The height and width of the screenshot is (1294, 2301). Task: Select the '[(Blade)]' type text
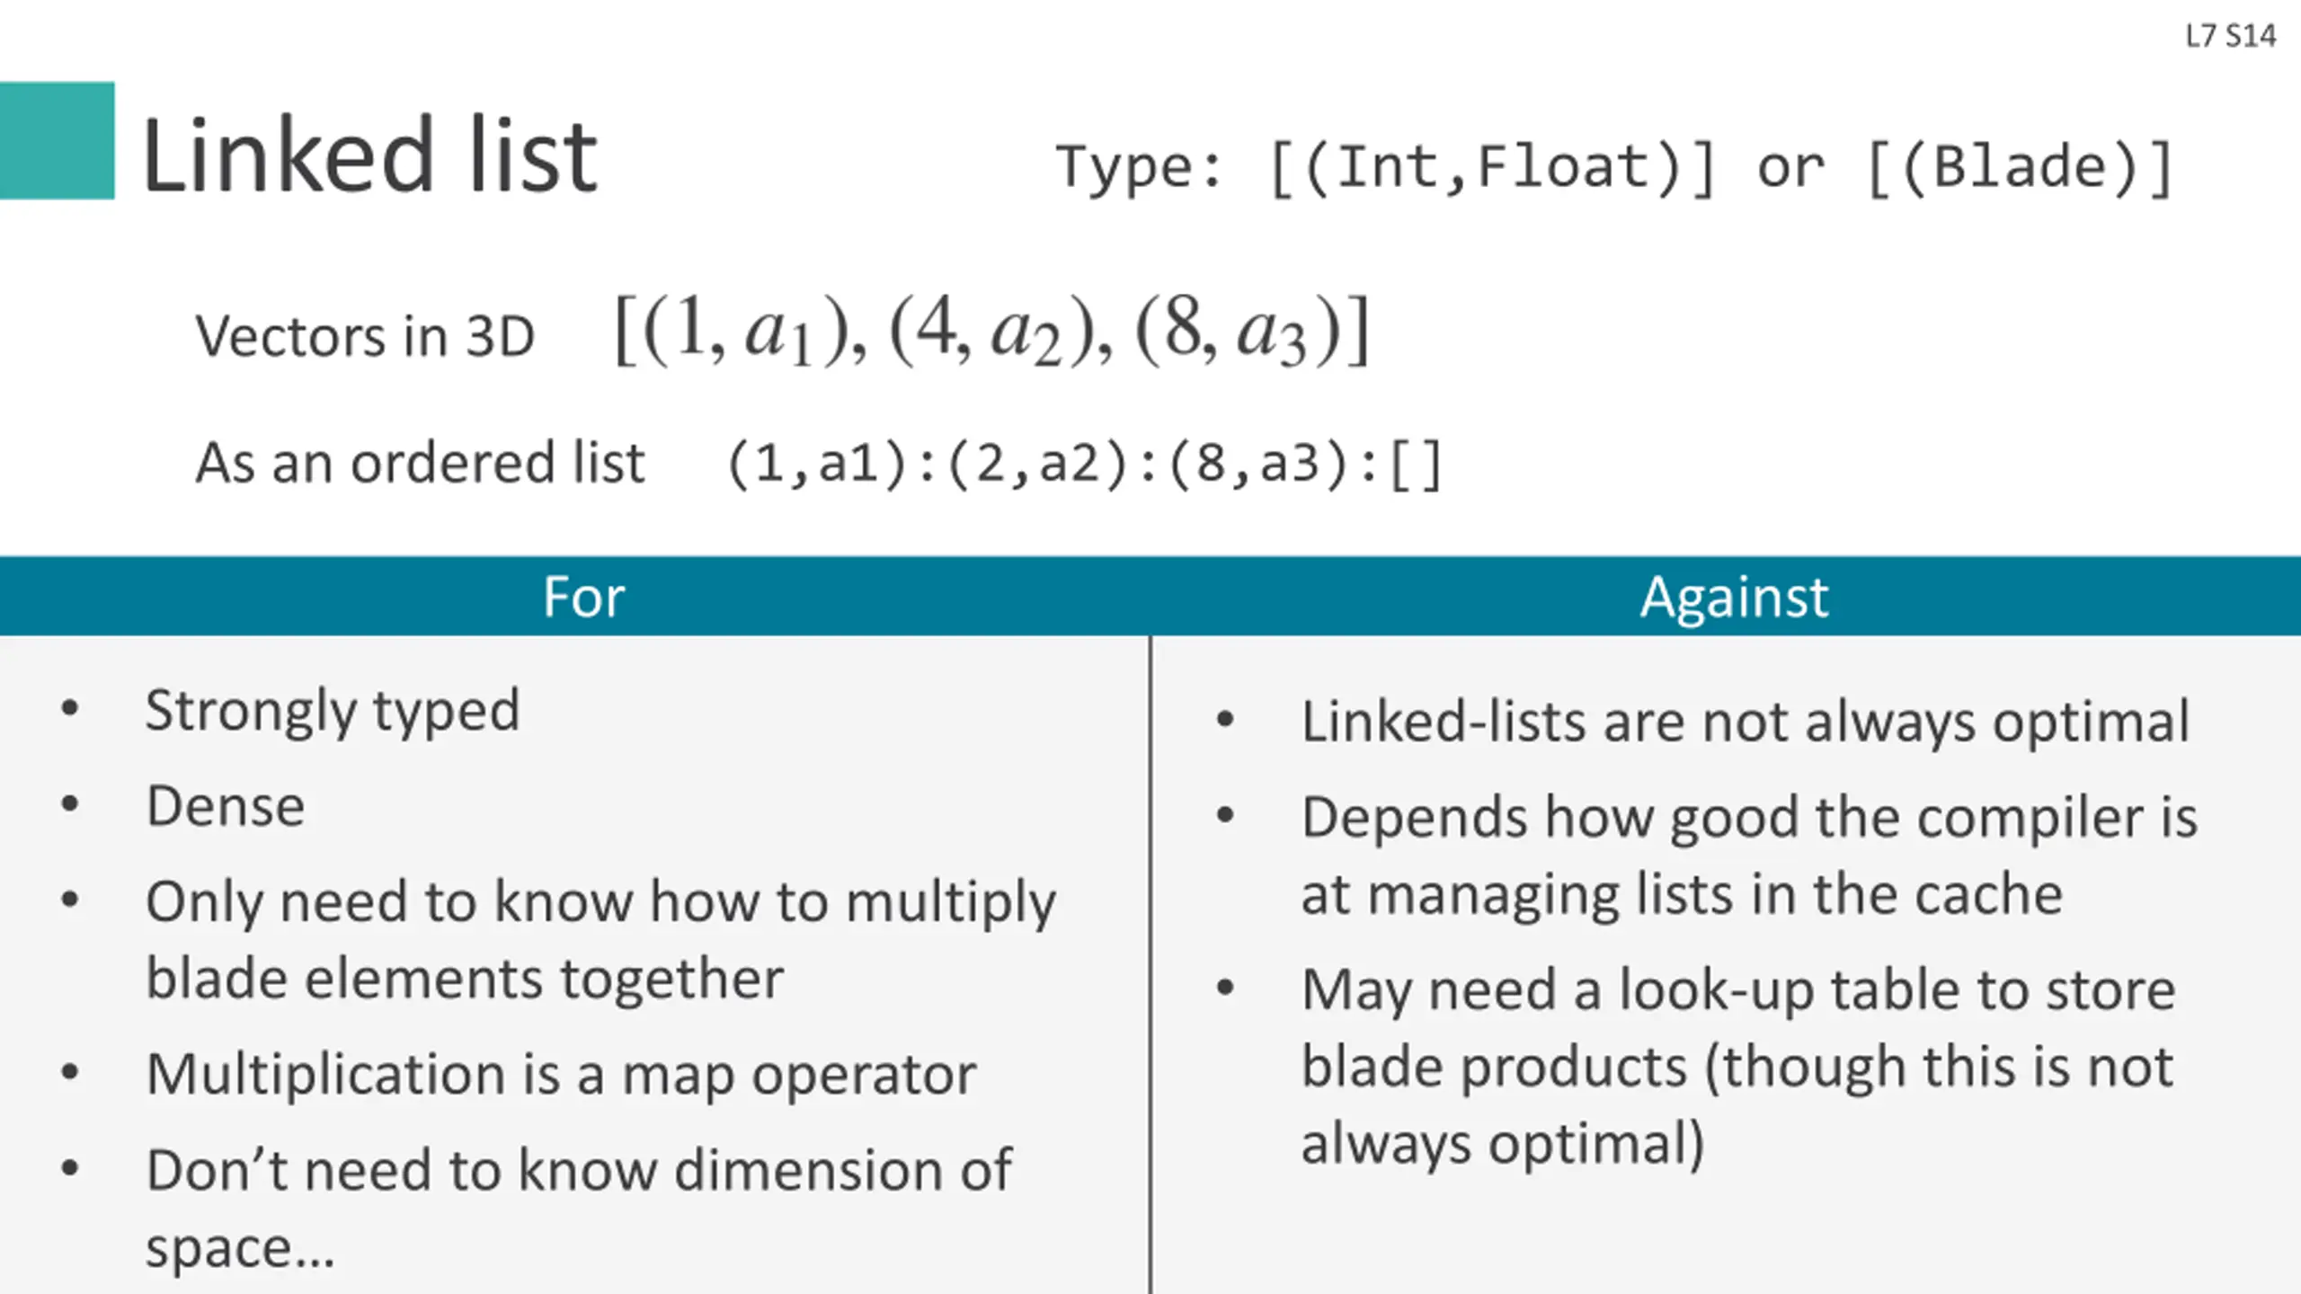click(2019, 167)
